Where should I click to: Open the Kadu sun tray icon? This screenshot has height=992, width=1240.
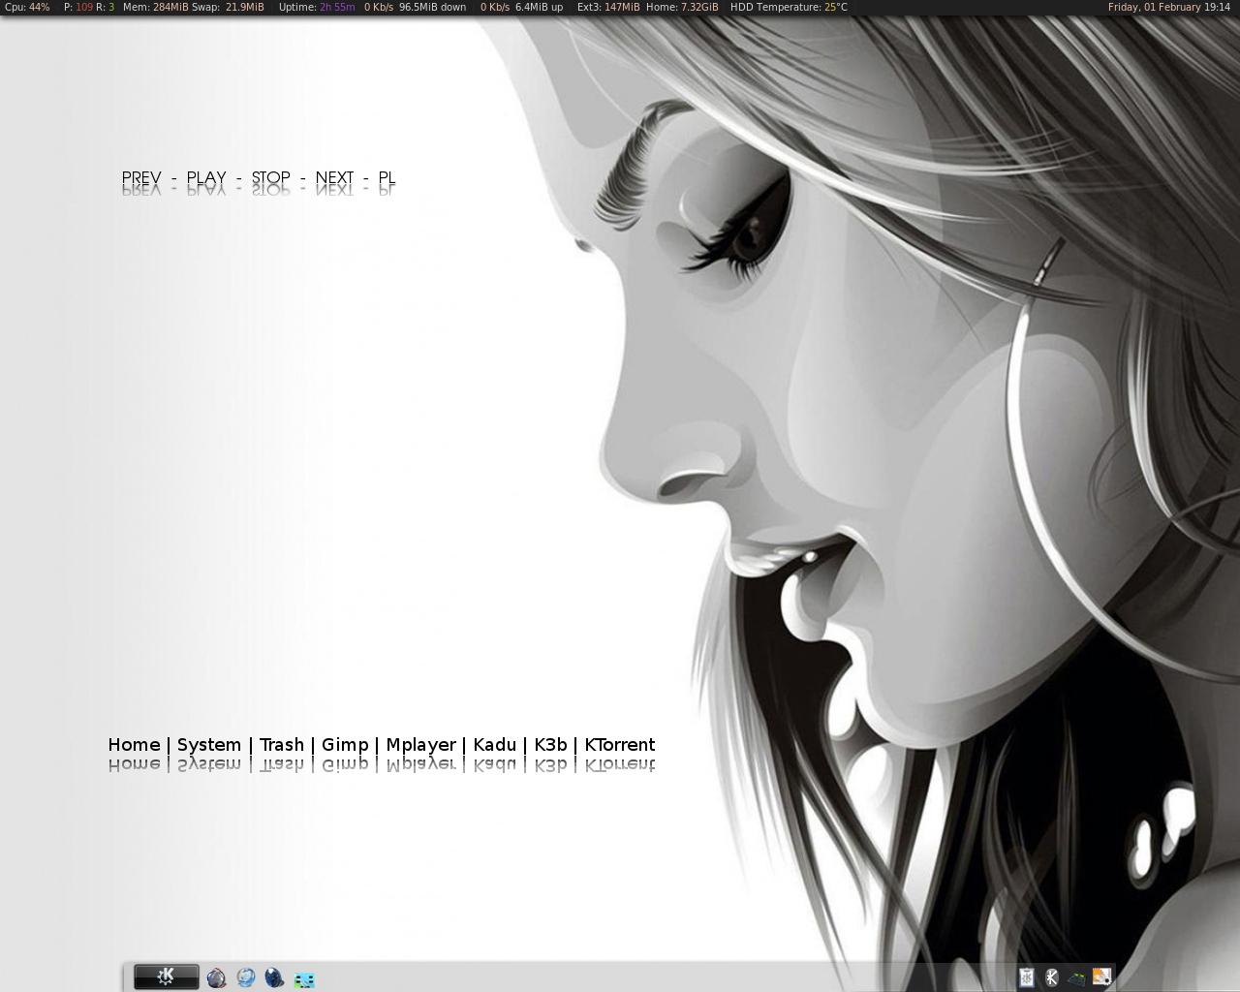click(x=1102, y=977)
